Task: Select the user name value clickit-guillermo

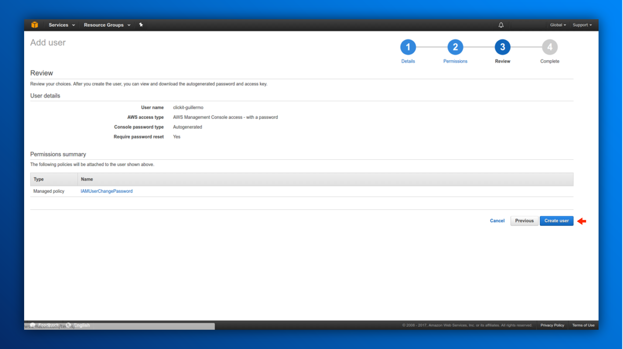Action: tap(188, 107)
